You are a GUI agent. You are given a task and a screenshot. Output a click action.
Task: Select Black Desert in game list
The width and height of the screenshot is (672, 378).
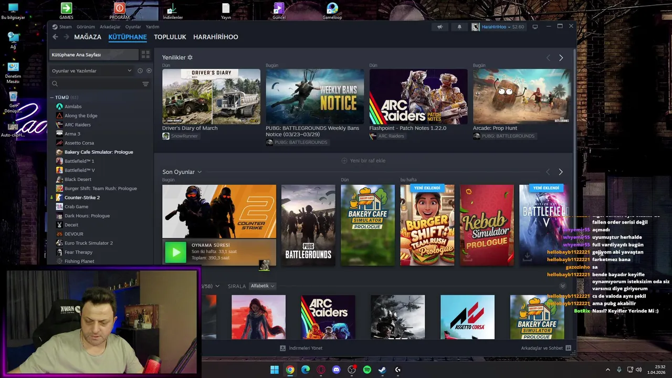click(78, 180)
